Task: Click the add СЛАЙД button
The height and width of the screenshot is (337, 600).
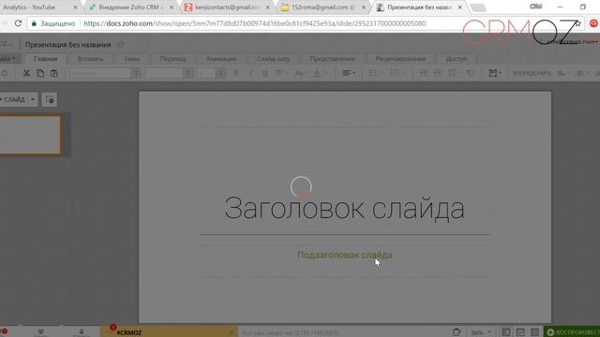Action: tap(13, 100)
